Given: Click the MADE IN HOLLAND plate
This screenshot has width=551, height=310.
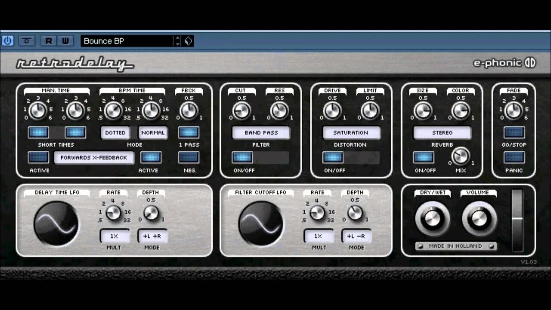Looking at the screenshot, I should pos(456,246).
